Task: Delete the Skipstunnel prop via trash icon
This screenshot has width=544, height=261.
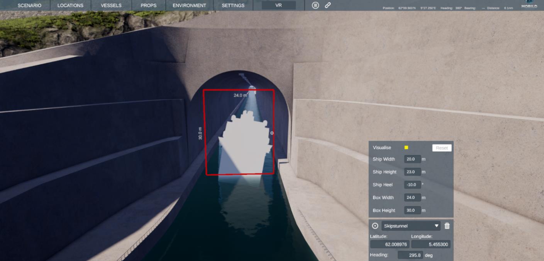Action: pos(447,226)
